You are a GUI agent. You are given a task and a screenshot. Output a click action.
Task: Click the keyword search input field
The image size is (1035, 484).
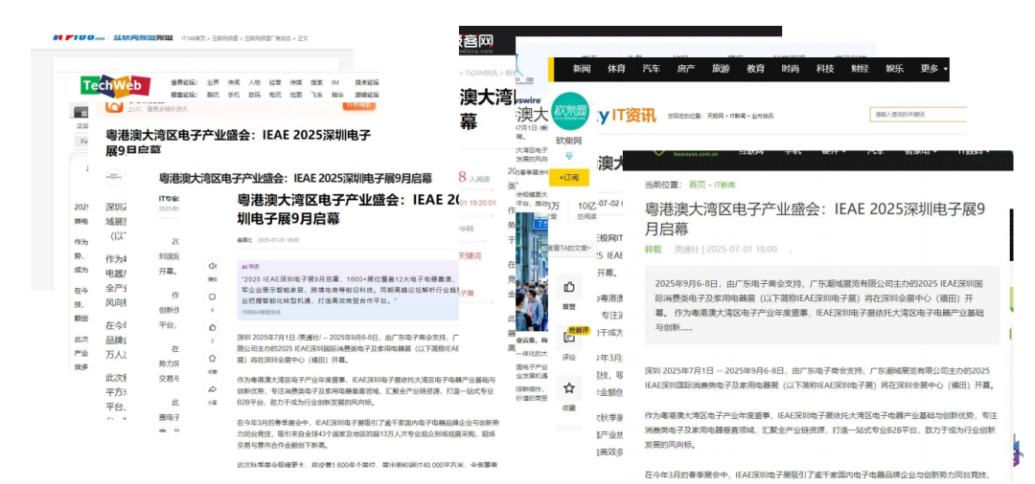(915, 115)
